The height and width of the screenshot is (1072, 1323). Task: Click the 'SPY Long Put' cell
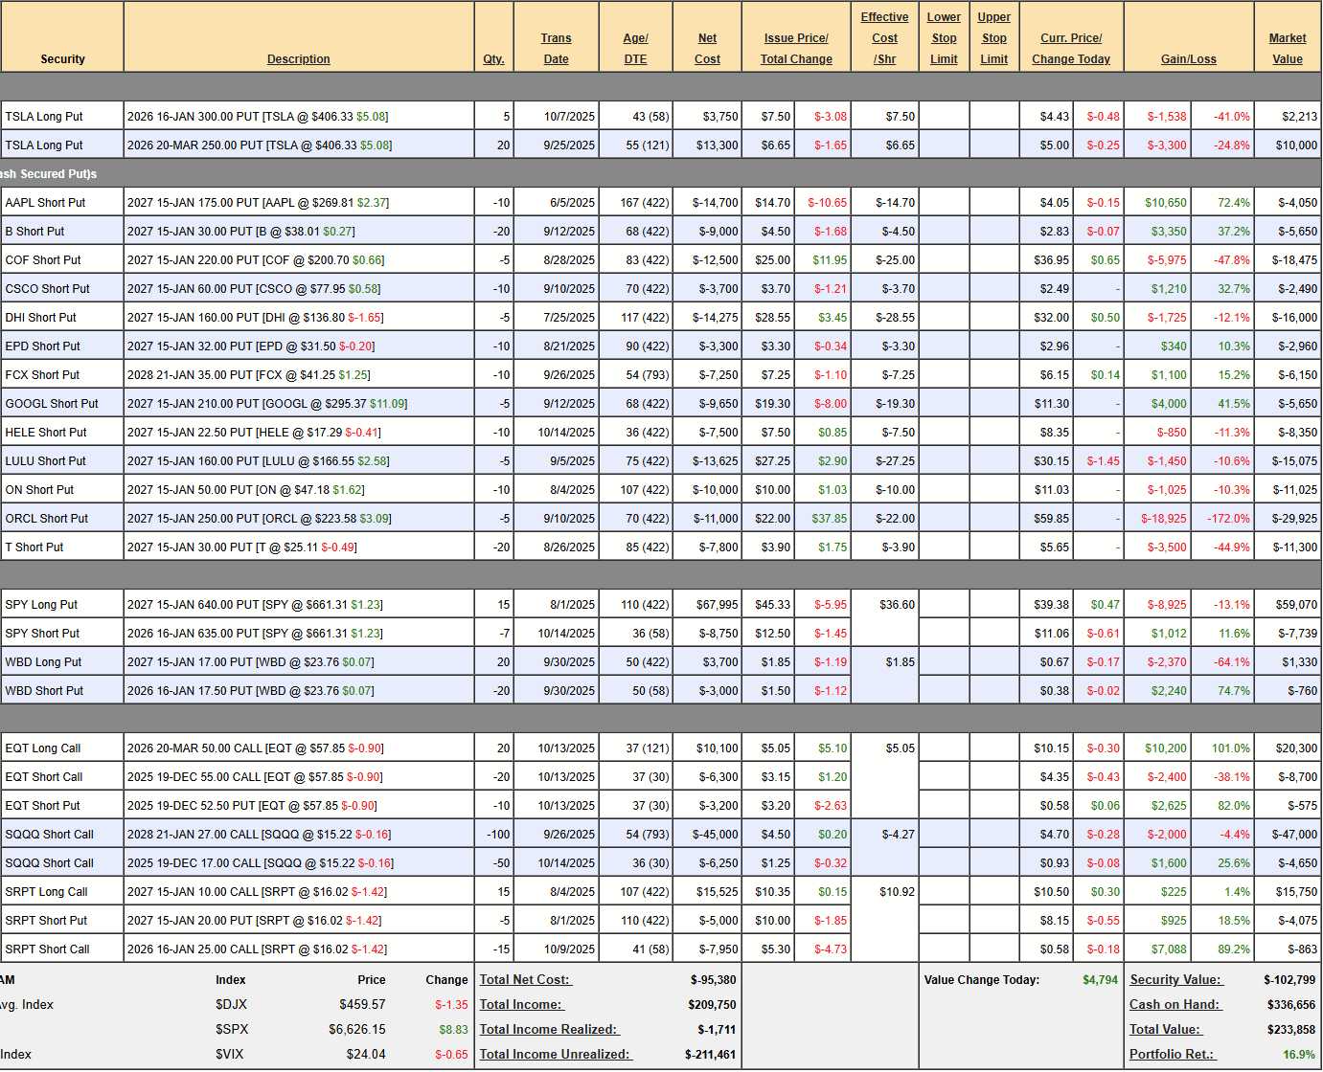[x=62, y=604]
